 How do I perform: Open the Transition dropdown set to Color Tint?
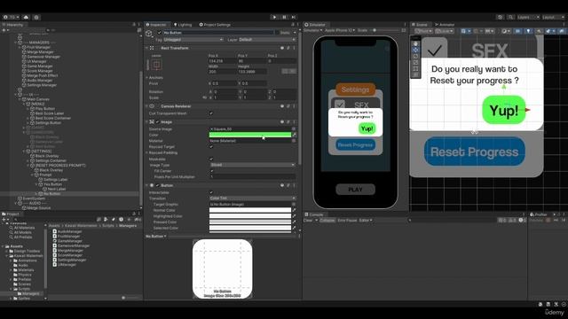point(252,198)
